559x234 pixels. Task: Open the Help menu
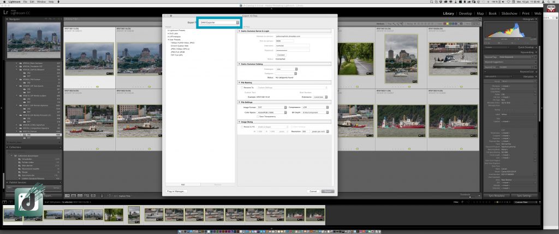point(51,2)
